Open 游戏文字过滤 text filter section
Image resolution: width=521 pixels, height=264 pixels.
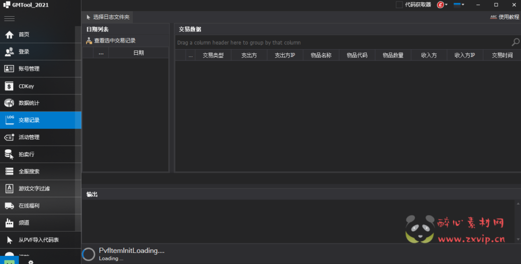(x=41, y=188)
